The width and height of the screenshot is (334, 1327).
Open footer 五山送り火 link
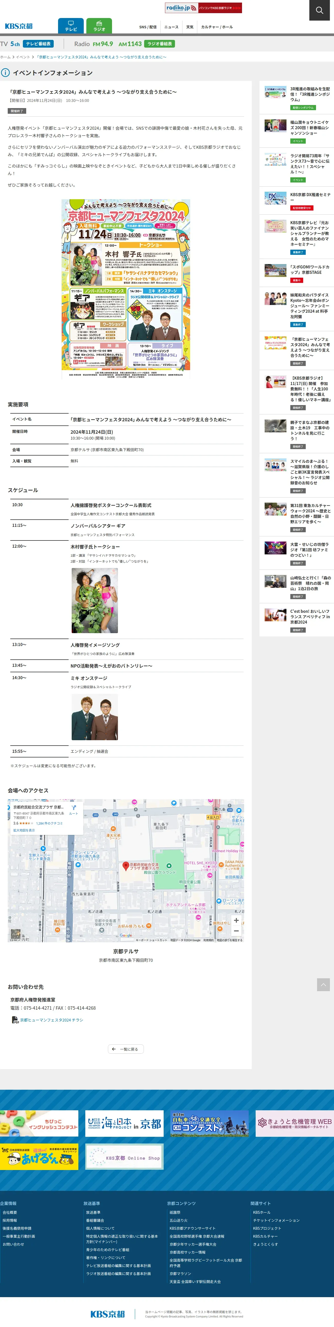coord(179,1220)
